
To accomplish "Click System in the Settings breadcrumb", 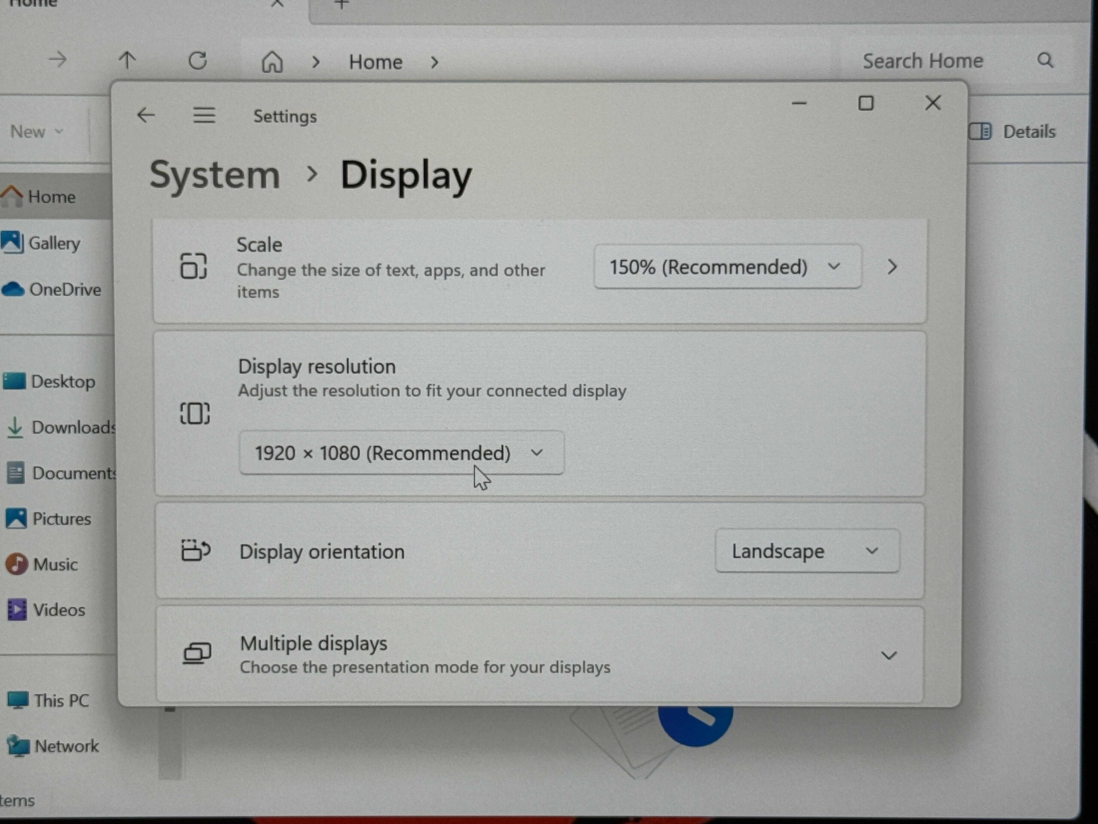I will pos(215,175).
